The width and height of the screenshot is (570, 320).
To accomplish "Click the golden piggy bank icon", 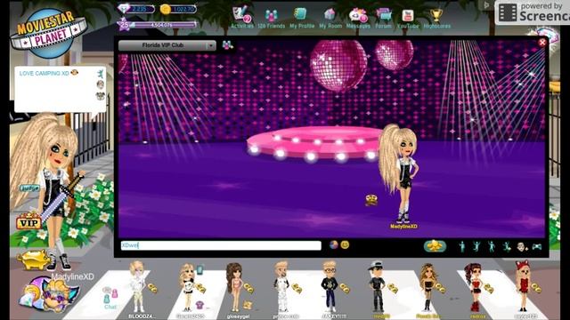I will click(35, 260).
